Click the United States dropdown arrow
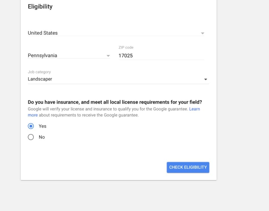Image resolution: width=269 pixels, height=211 pixels. 202,33
